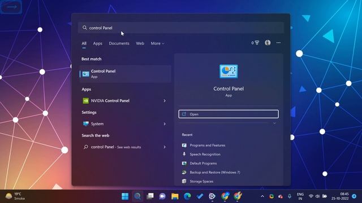This screenshot has height=203, width=362.
Task: Open the Teams Chat taskbar icon
Action: (x=162, y=196)
